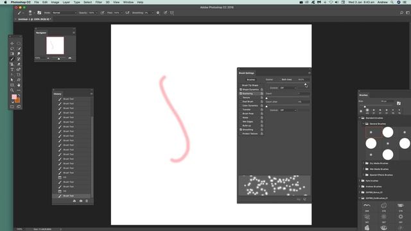This screenshot has width=411, height=231.
Task: Enable Dual Brush checkbox
Action: (x=241, y=101)
